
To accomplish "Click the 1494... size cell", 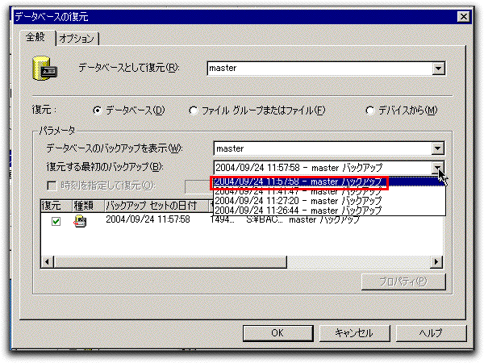I will click(x=222, y=219).
